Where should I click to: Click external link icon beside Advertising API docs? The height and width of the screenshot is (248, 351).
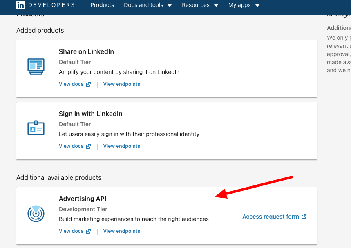tap(88, 231)
